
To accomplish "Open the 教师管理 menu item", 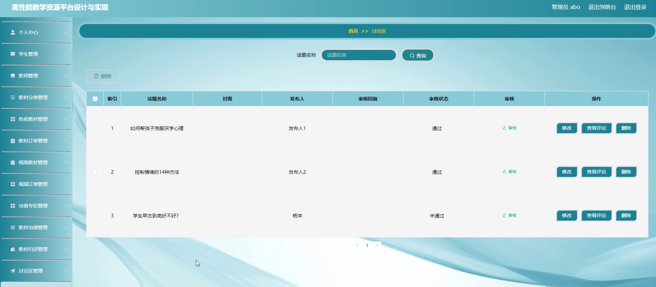I will tap(36, 76).
